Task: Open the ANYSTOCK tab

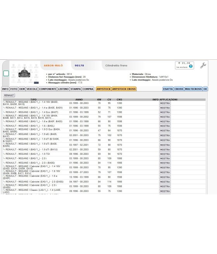Action: pos(103,89)
